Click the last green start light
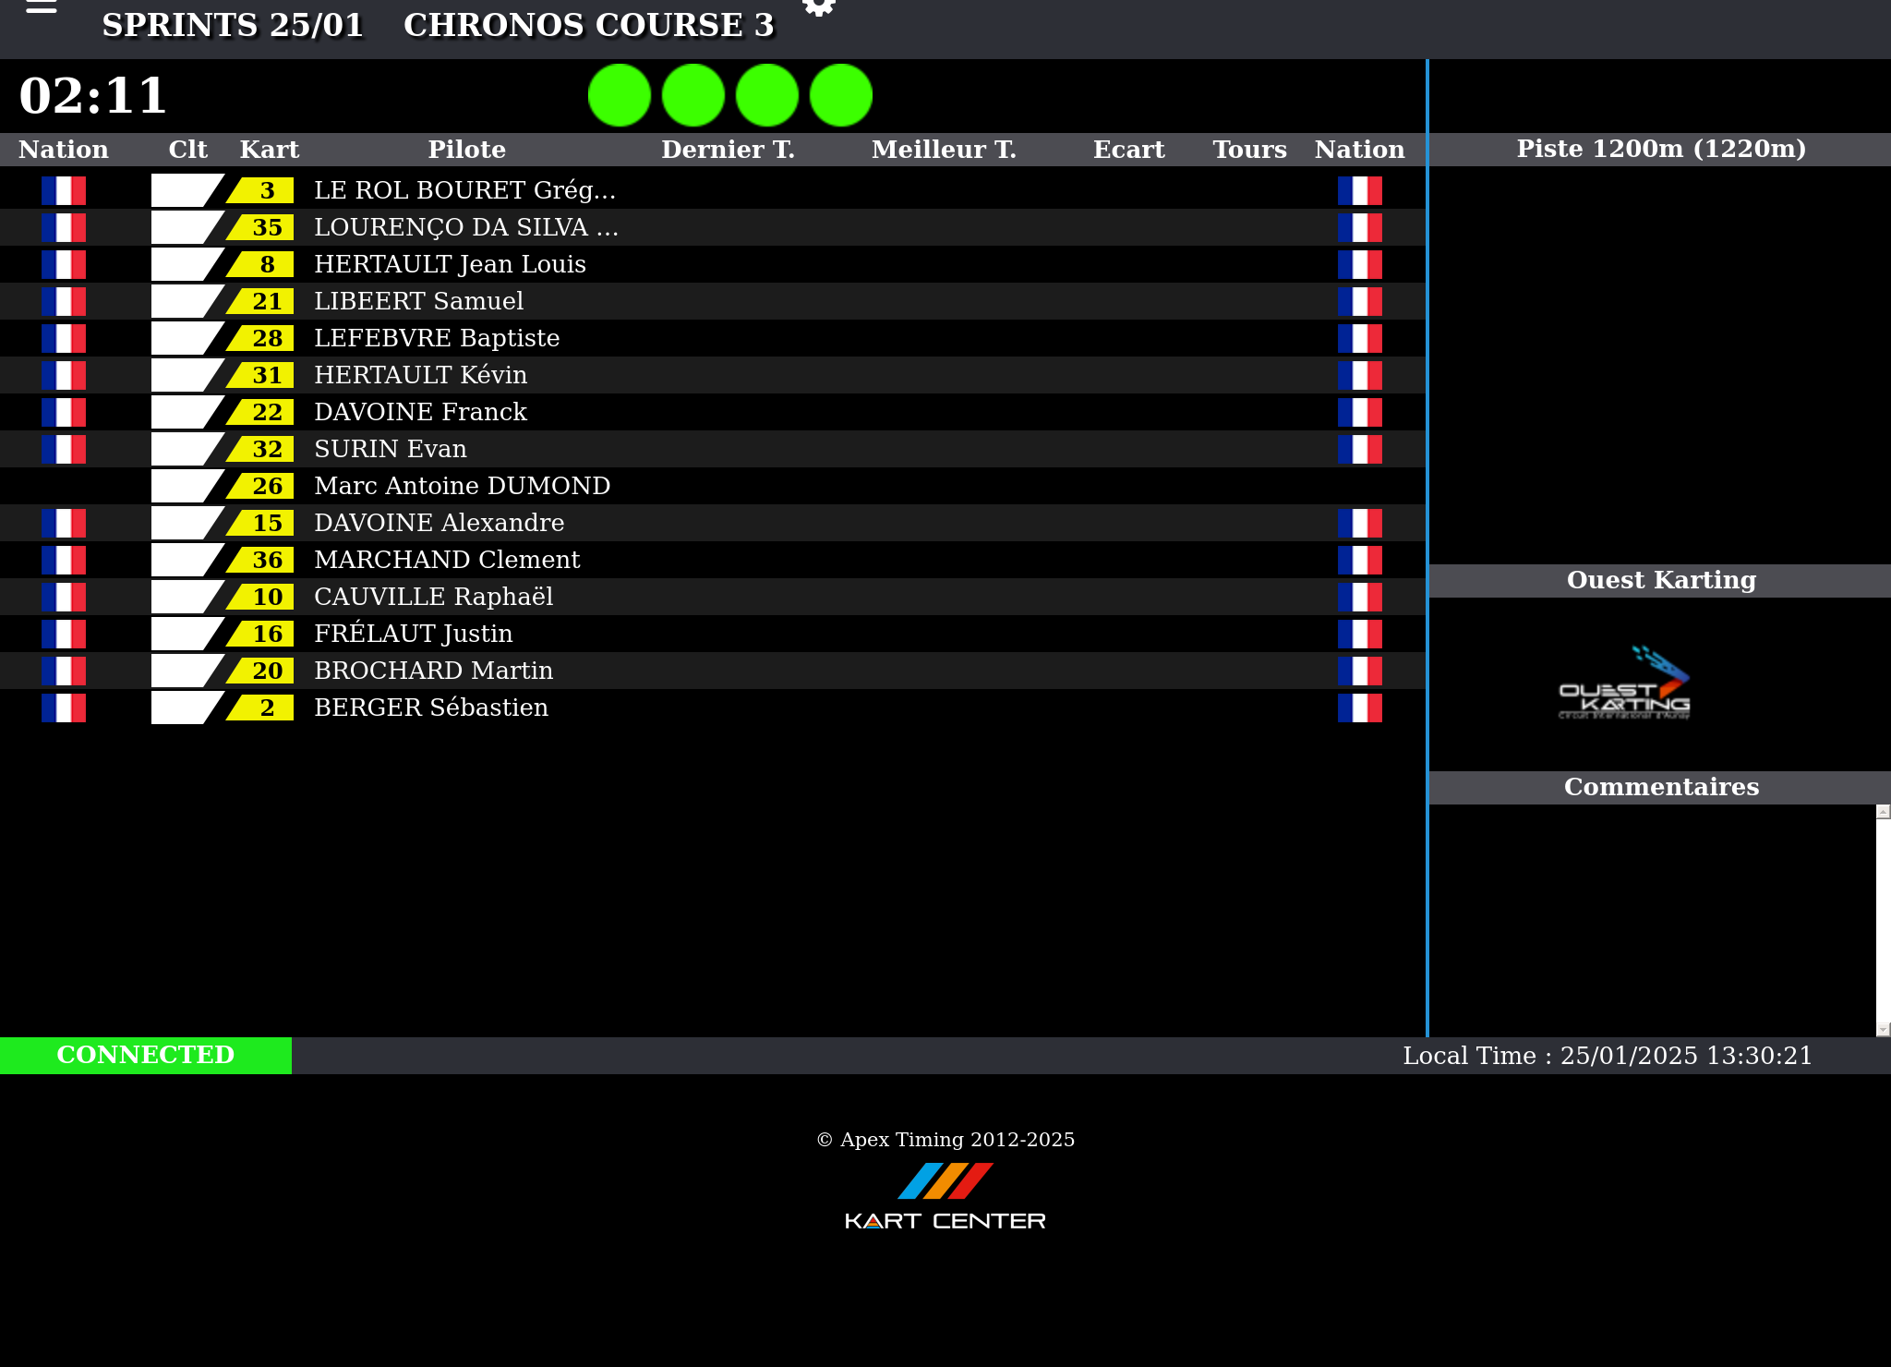 pos(841,95)
